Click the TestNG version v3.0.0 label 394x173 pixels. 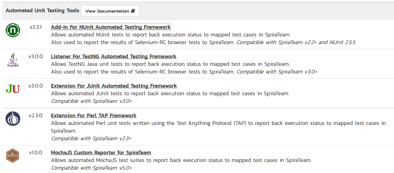(x=35, y=56)
